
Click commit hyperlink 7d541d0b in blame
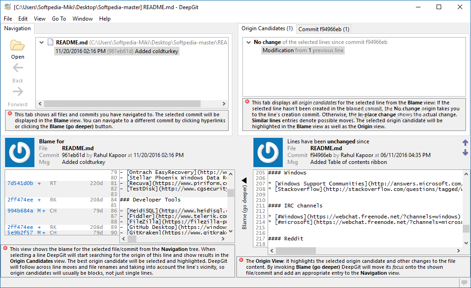[20, 183]
